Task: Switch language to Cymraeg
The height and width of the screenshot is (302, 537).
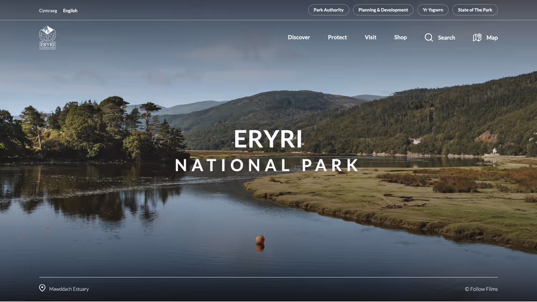Action: click(x=48, y=11)
